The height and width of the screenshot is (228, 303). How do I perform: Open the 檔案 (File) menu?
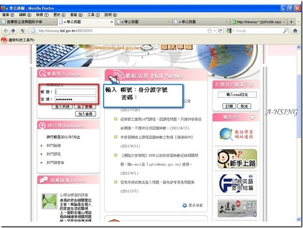(x=8, y=15)
